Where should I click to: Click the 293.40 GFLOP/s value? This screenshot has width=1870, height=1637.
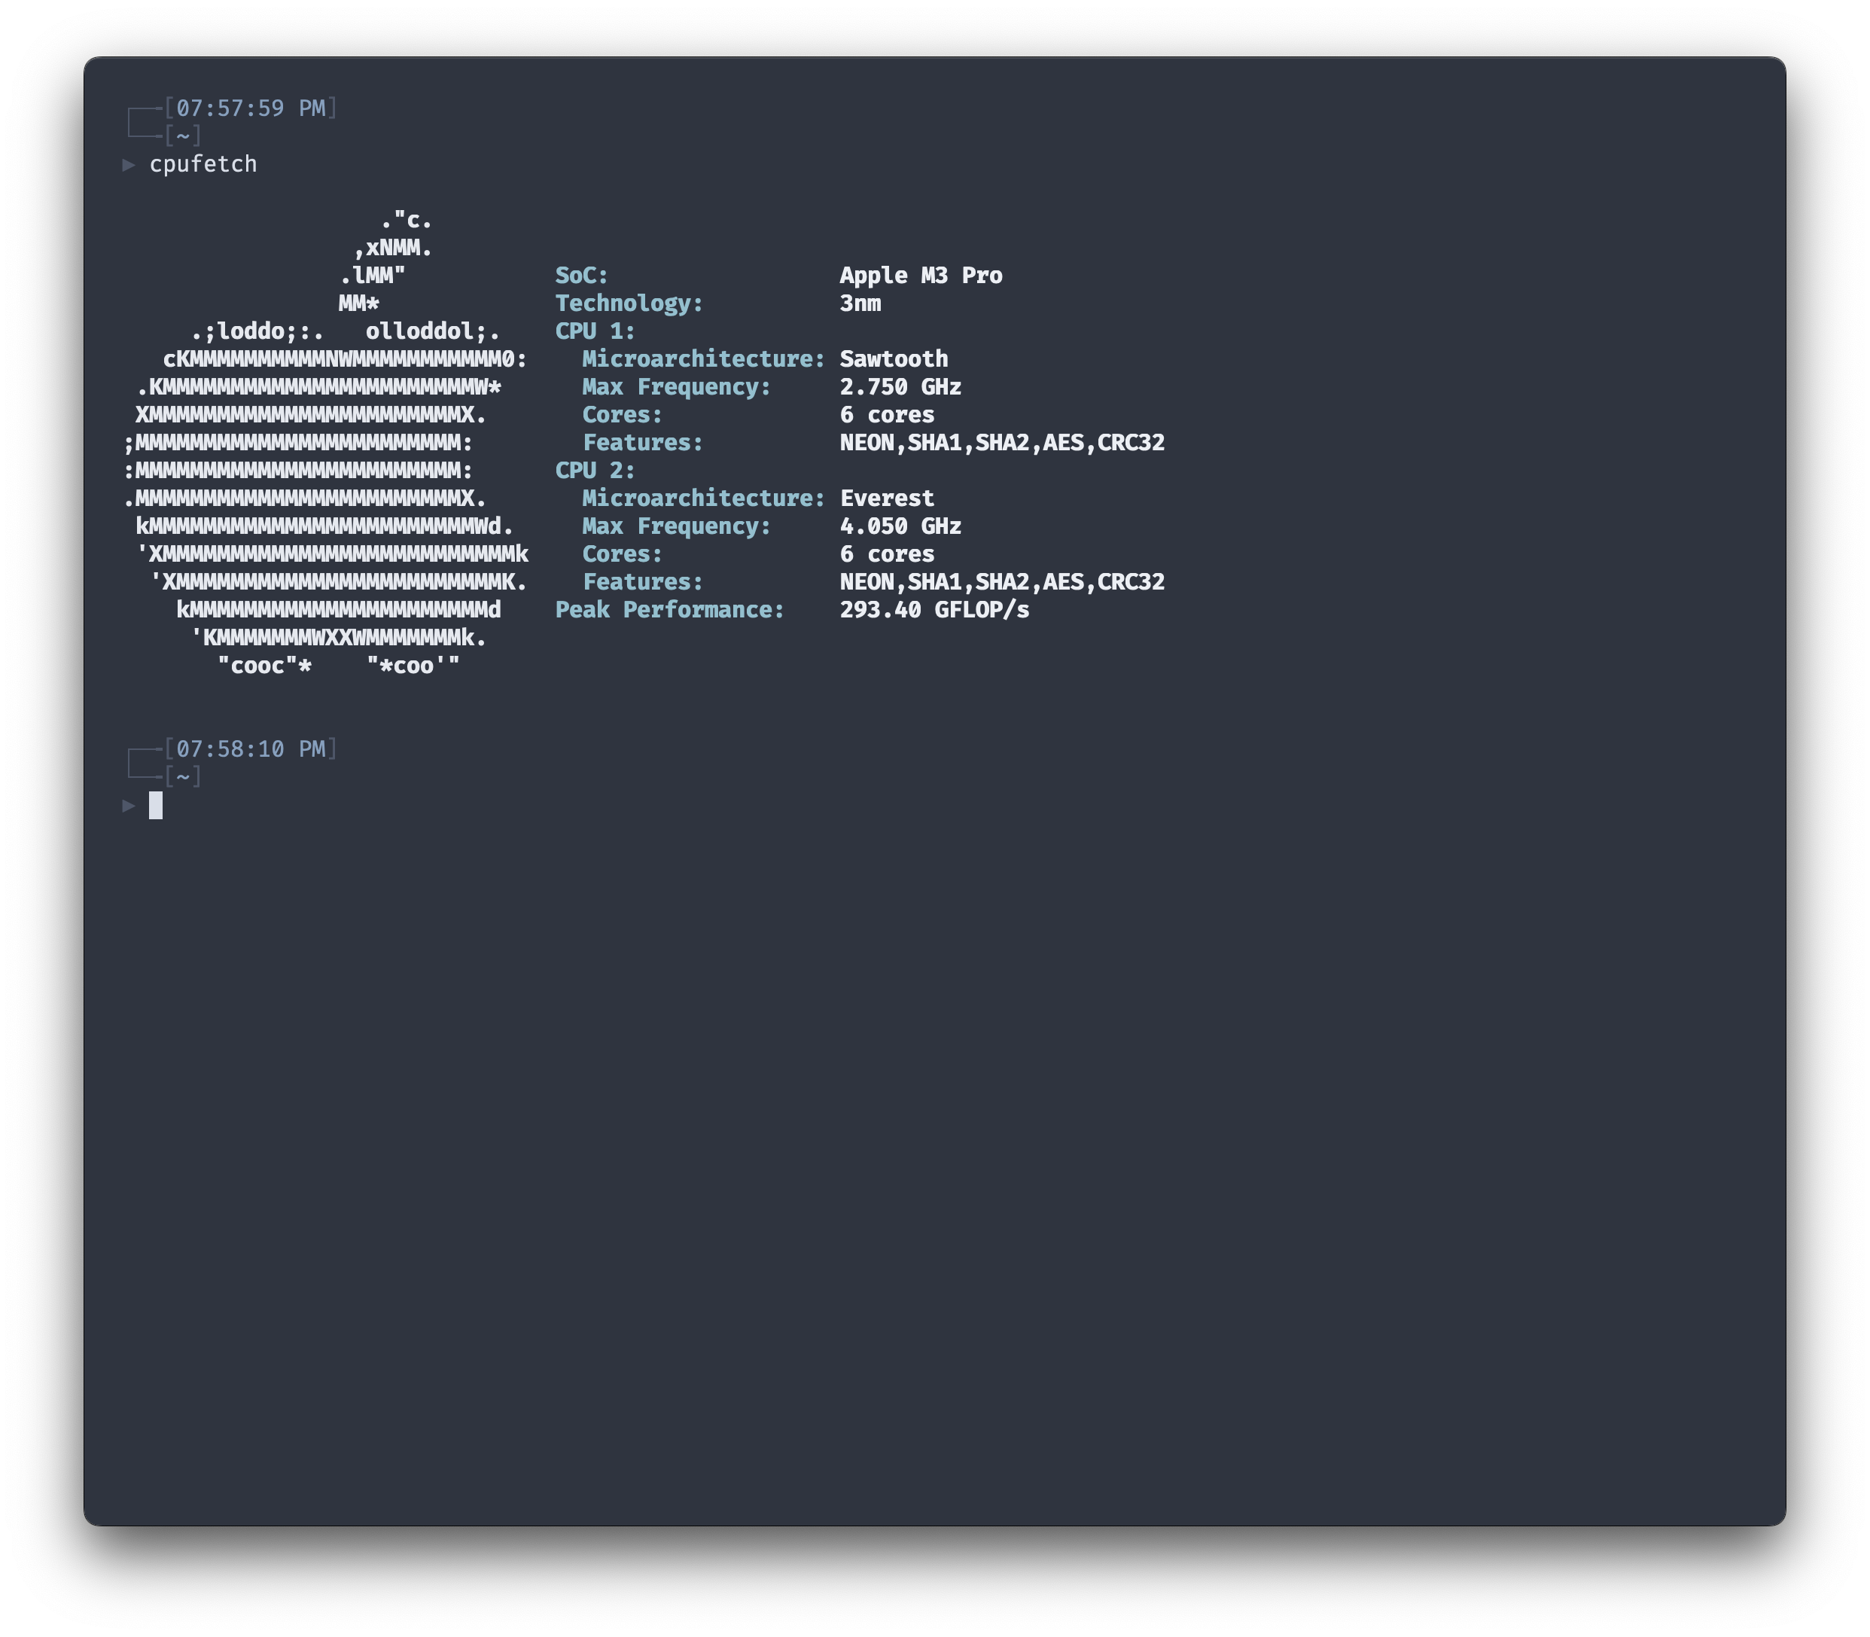coord(934,610)
